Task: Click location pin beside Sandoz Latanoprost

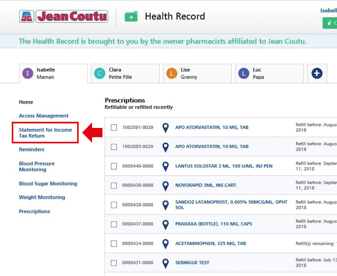Action: coord(165,205)
